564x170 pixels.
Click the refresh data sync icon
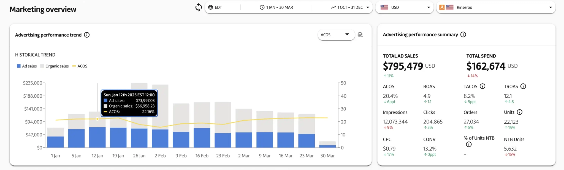(x=198, y=7)
